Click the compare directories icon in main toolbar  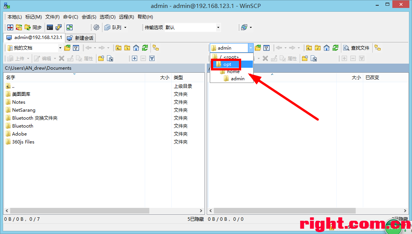coord(10,27)
